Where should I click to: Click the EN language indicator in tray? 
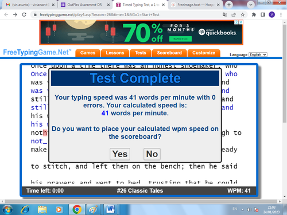pos(235,209)
